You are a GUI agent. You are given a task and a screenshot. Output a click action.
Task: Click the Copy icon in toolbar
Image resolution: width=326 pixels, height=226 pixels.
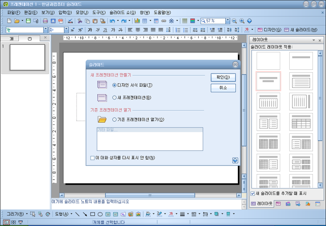pyautogui.click(x=87, y=21)
